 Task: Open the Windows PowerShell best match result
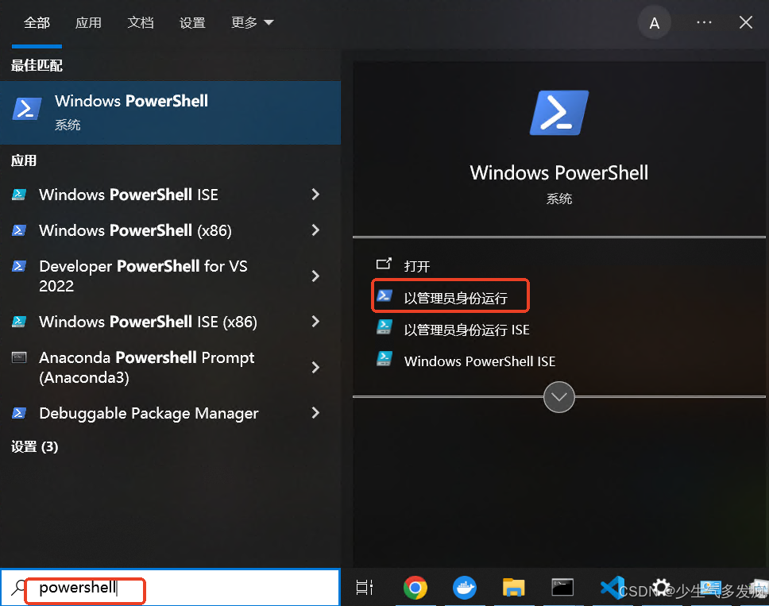point(170,112)
